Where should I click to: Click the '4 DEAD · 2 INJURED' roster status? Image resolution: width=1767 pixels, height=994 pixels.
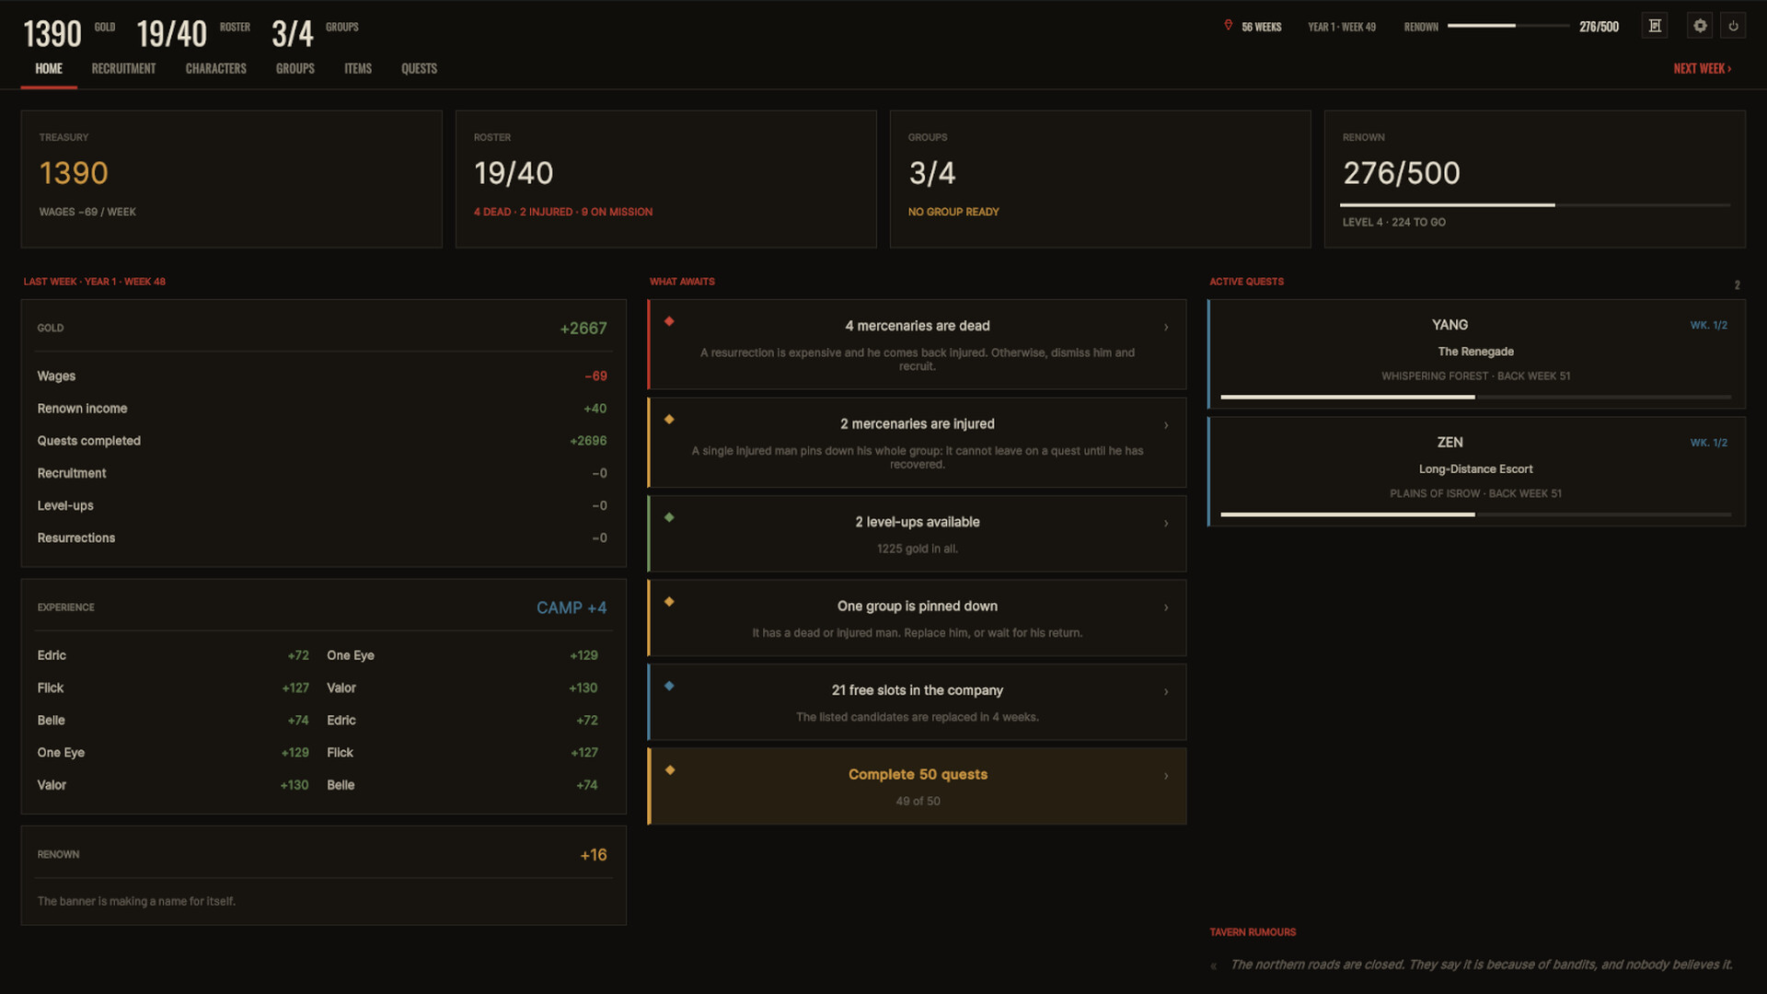563,212
